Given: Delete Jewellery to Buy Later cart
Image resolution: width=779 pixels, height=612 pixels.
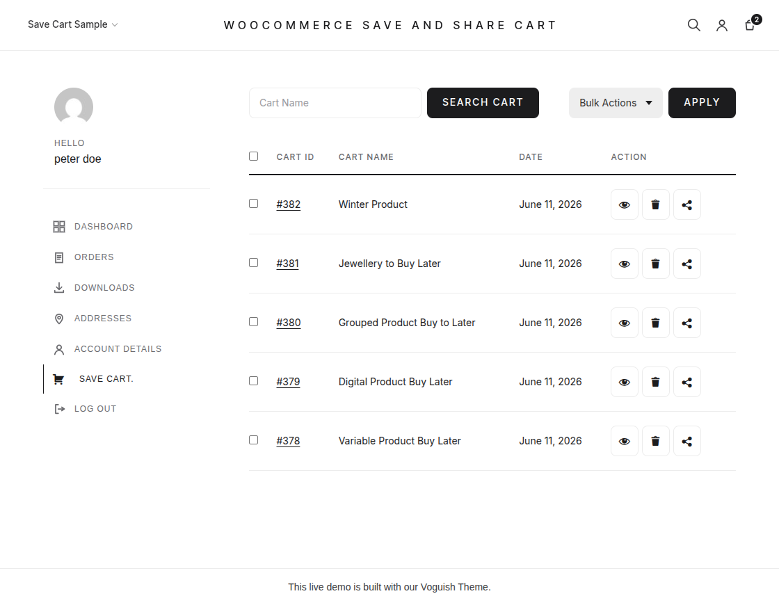Looking at the screenshot, I should [656, 264].
